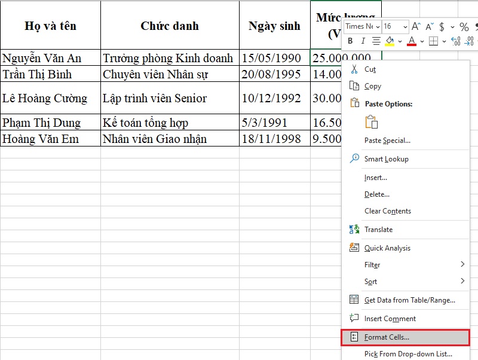Choose Insert Comment

tap(406, 319)
